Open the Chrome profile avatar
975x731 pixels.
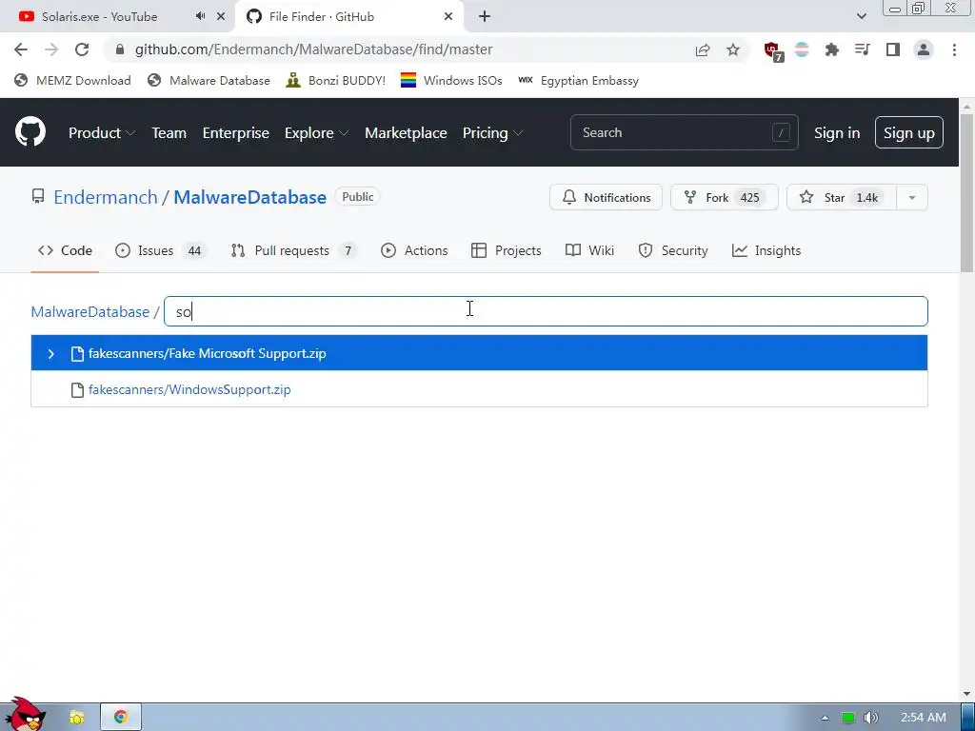click(x=924, y=49)
